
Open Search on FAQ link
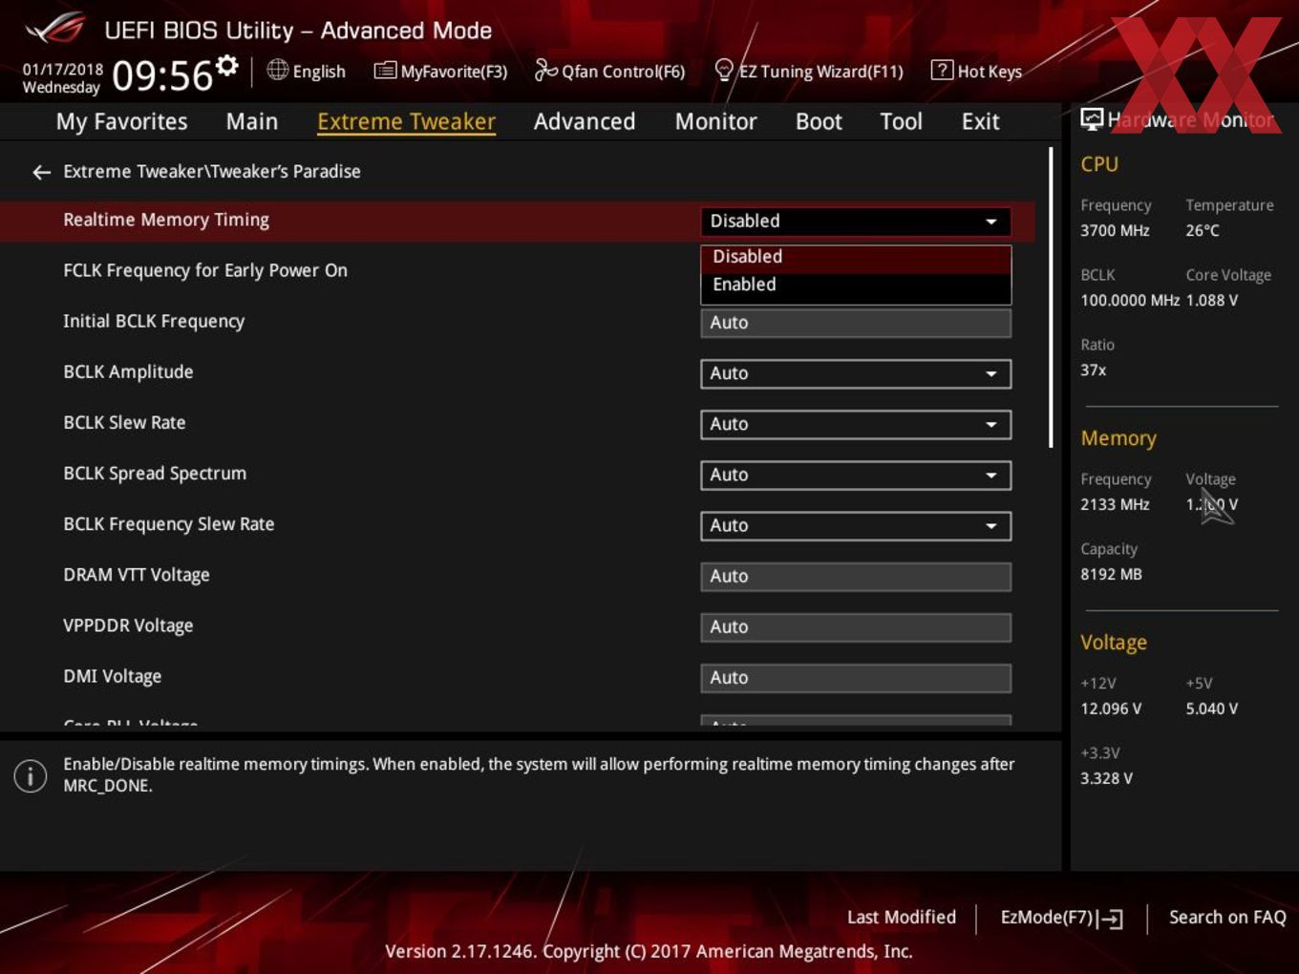click(1227, 917)
